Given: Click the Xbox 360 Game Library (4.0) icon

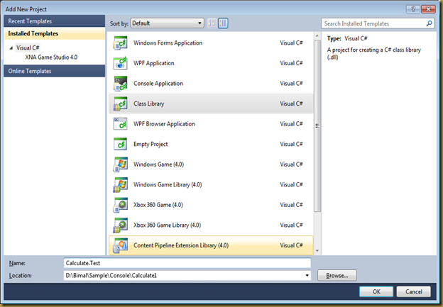Looking at the screenshot, I should (121, 225).
